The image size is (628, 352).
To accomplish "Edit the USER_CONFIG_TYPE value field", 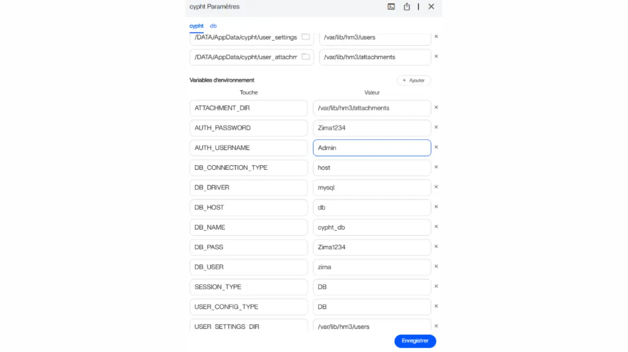I will pyautogui.click(x=371, y=307).
